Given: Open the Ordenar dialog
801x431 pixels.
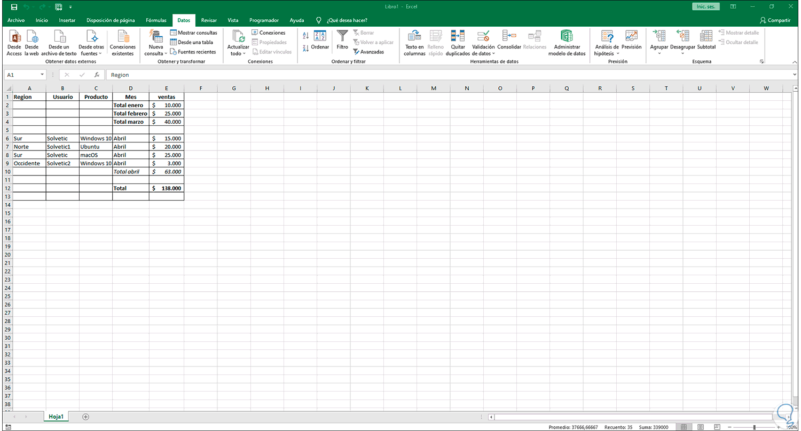Looking at the screenshot, I should (x=320, y=40).
